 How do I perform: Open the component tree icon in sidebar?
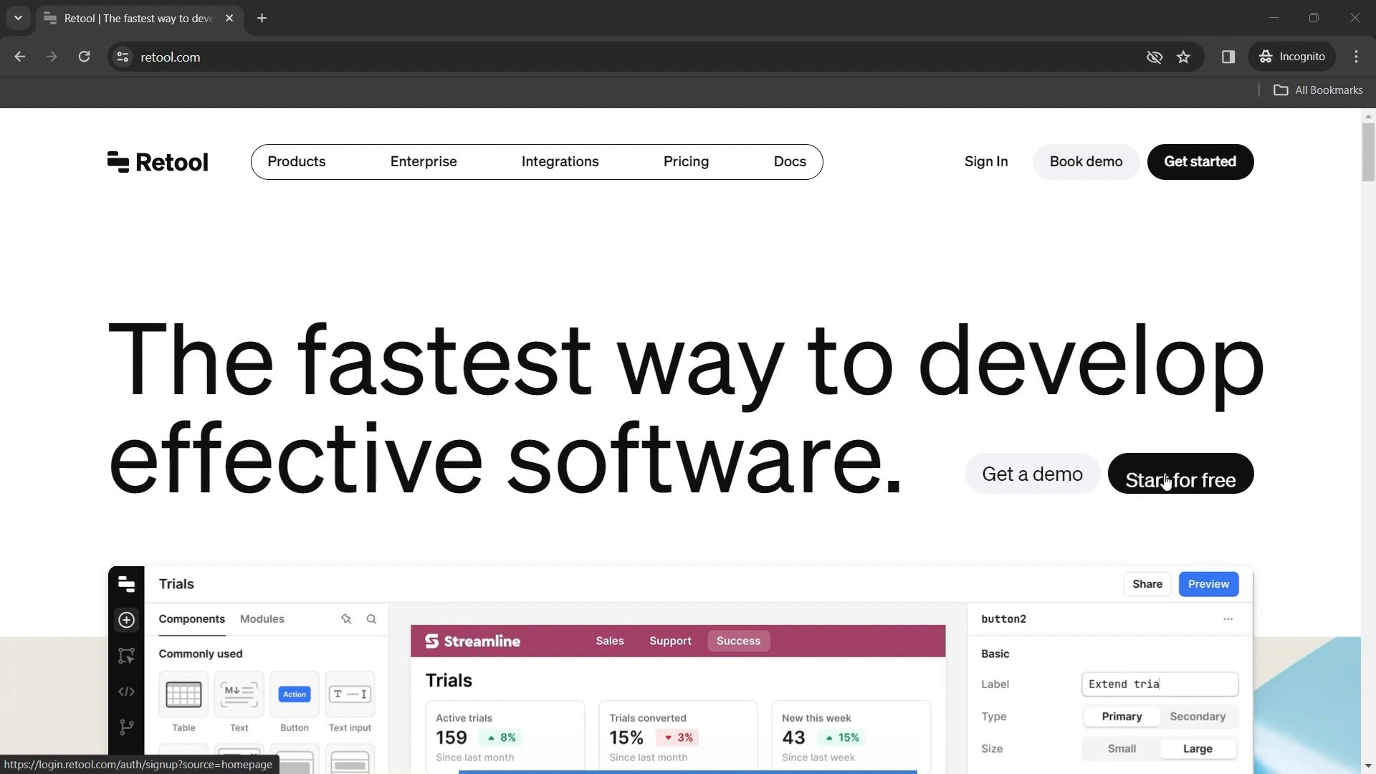pyautogui.click(x=126, y=656)
